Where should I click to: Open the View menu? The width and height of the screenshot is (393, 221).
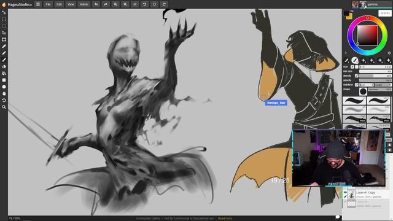[x=71, y=4]
